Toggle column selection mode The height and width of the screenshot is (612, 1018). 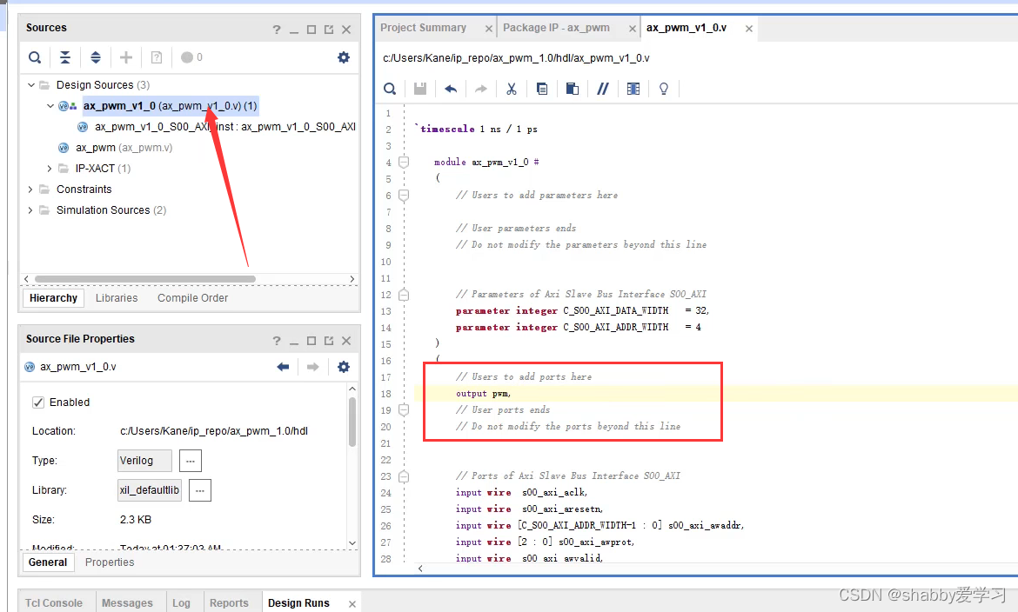[633, 89]
